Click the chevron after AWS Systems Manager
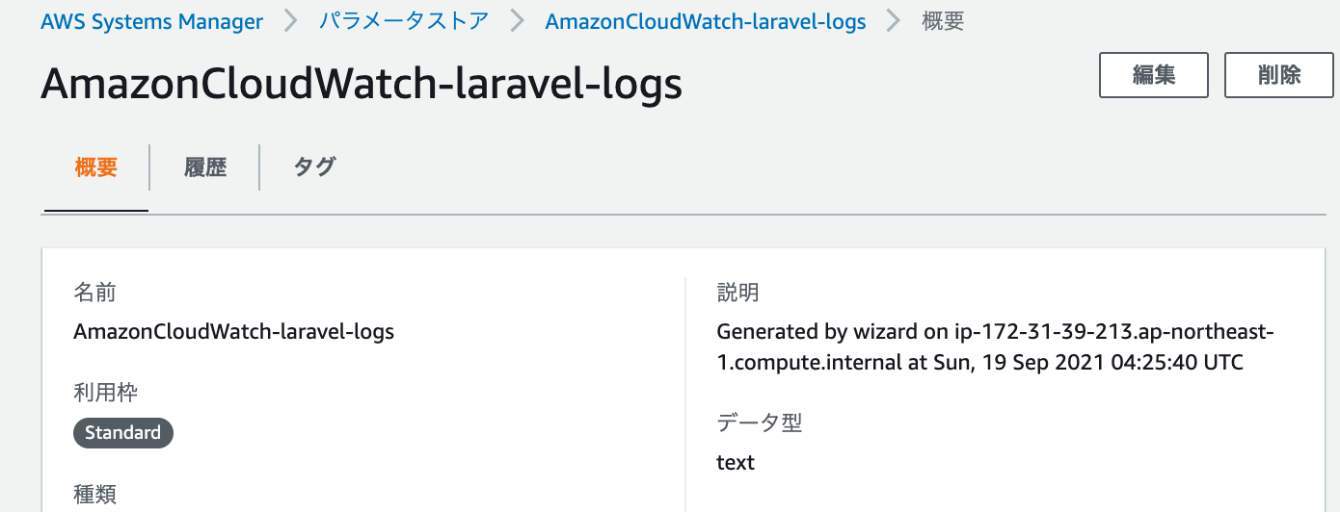 point(291,21)
